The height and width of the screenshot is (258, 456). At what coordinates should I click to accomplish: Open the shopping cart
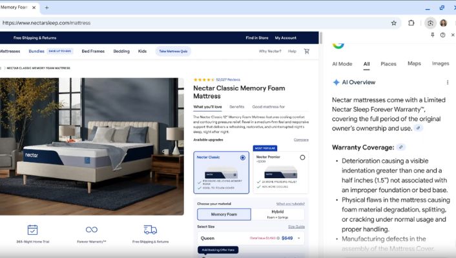[x=306, y=51]
